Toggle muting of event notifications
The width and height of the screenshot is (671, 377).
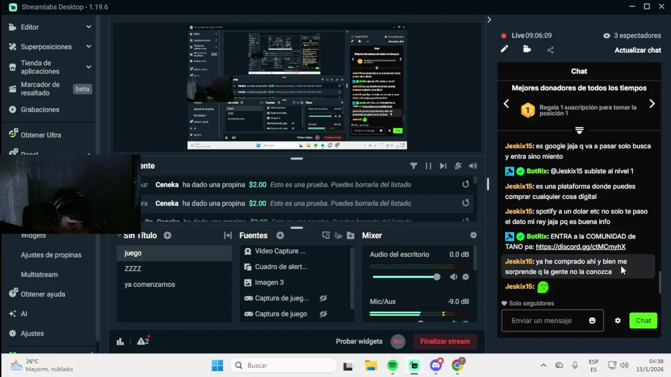coord(458,166)
